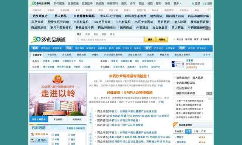Open the 走进以岭 banner image
Viewport: 242px width, 145px height.
(x=58, y=94)
